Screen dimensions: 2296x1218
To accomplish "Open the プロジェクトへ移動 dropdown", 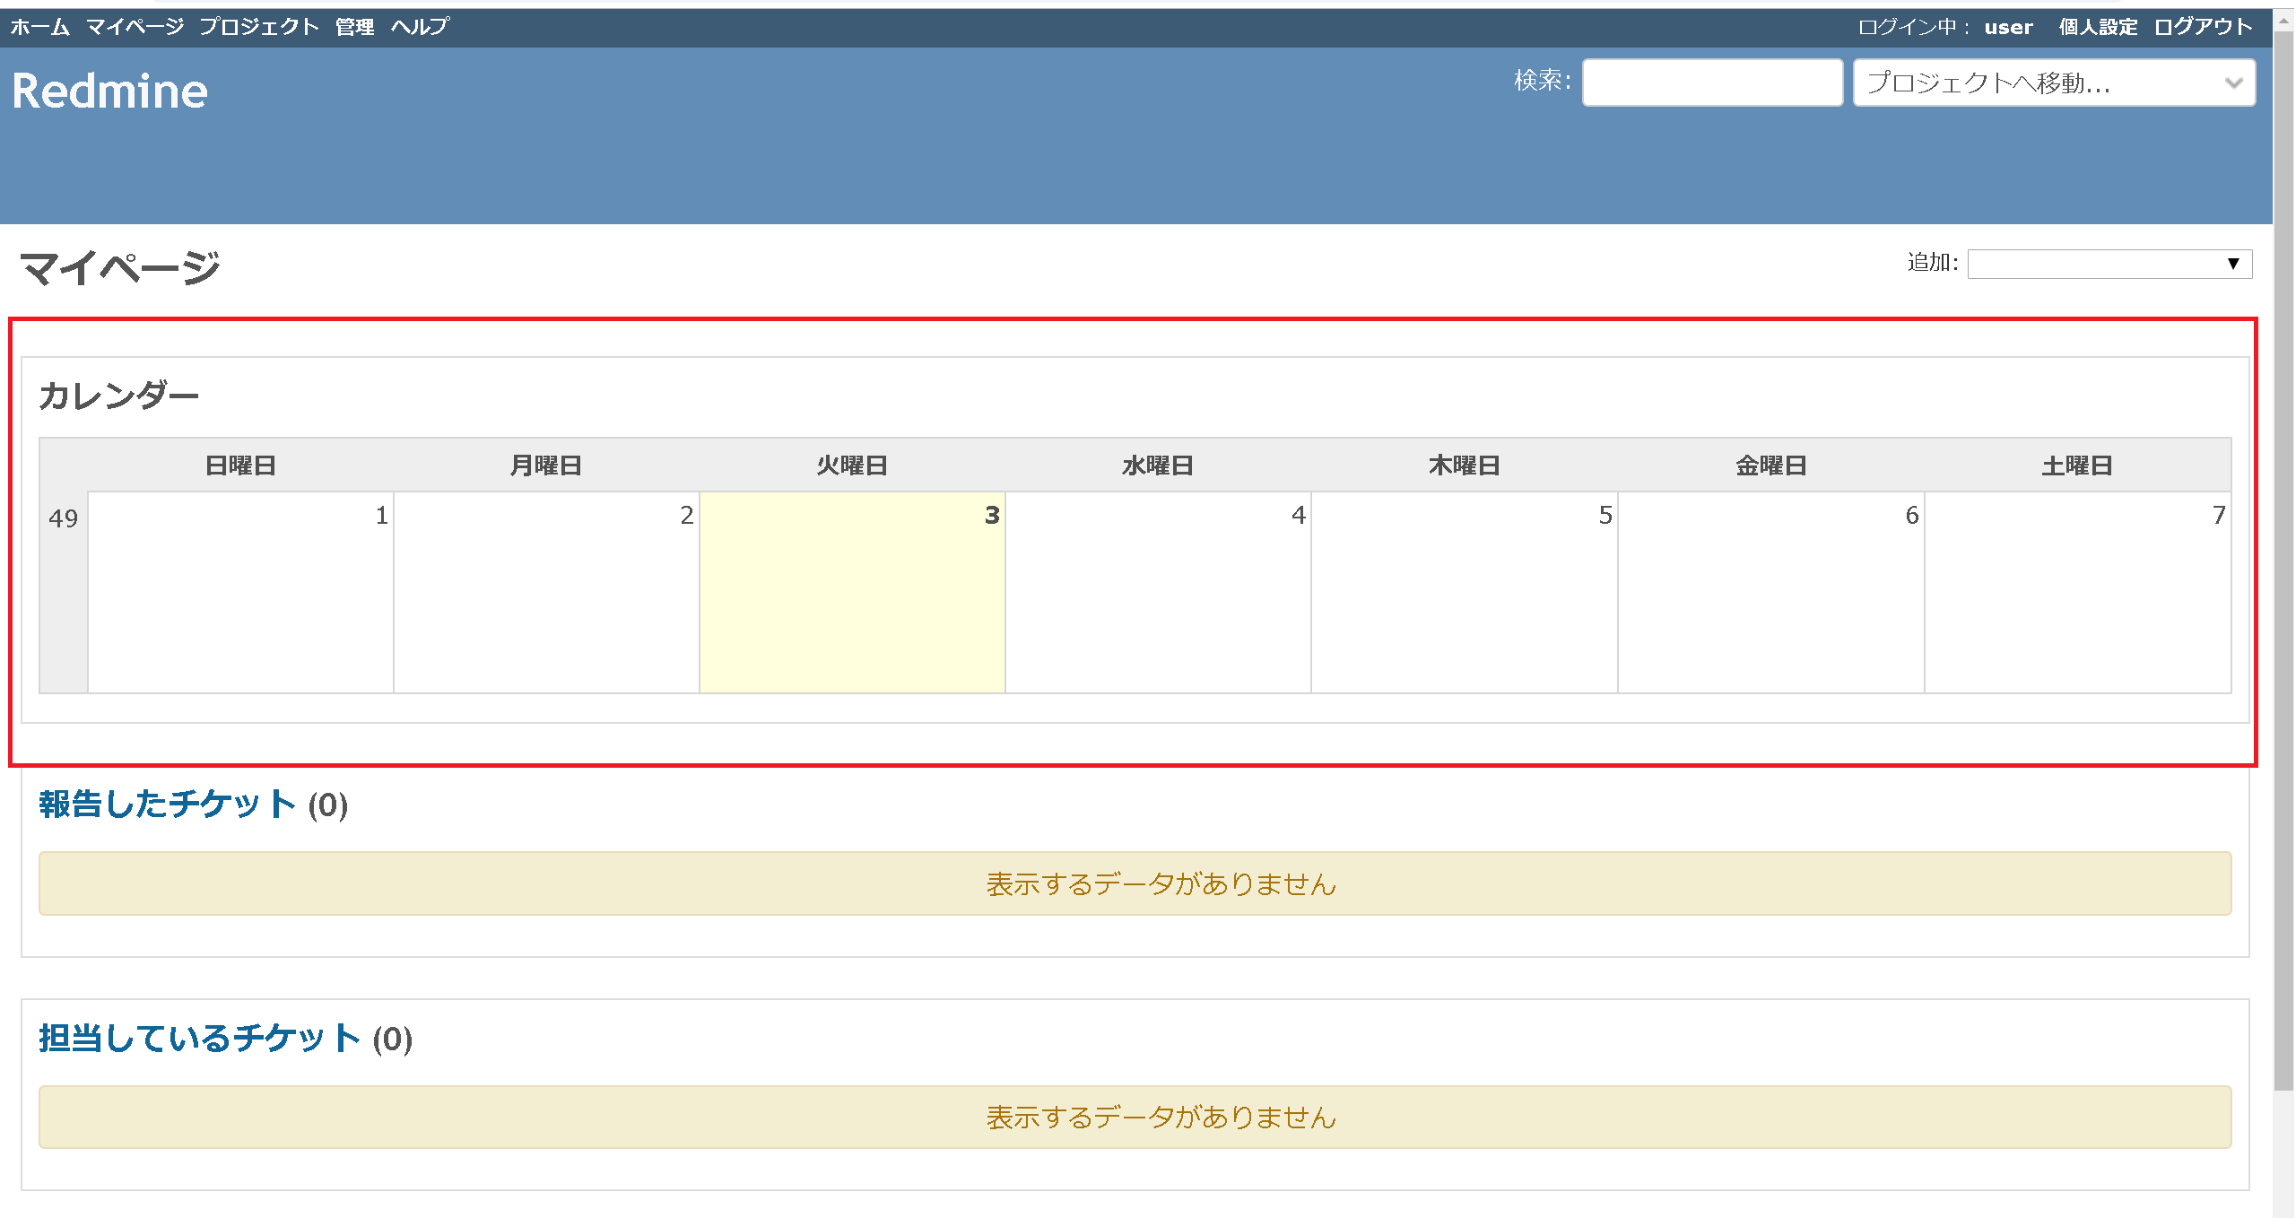I will [x=2054, y=83].
